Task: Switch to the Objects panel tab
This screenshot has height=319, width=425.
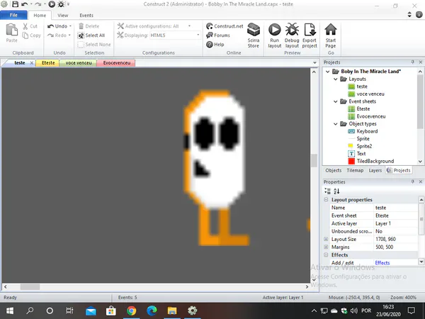Action: pos(333,170)
